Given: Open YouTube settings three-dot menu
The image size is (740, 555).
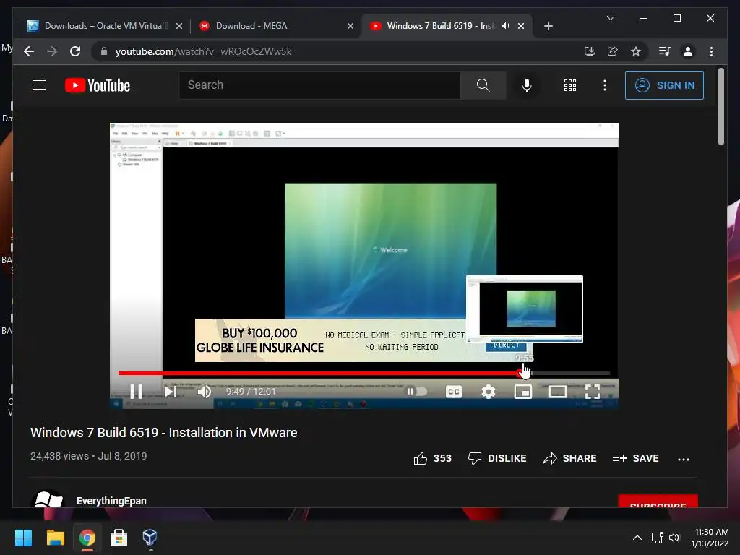Looking at the screenshot, I should (605, 85).
